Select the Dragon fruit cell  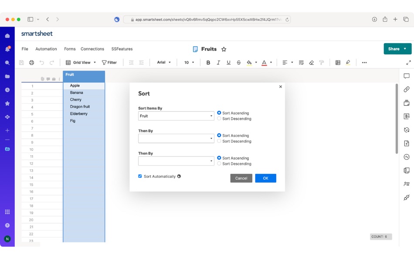[x=84, y=107]
